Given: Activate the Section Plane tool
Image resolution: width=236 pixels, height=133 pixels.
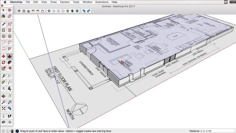Looking at the screenshot, I should pos(10,122).
